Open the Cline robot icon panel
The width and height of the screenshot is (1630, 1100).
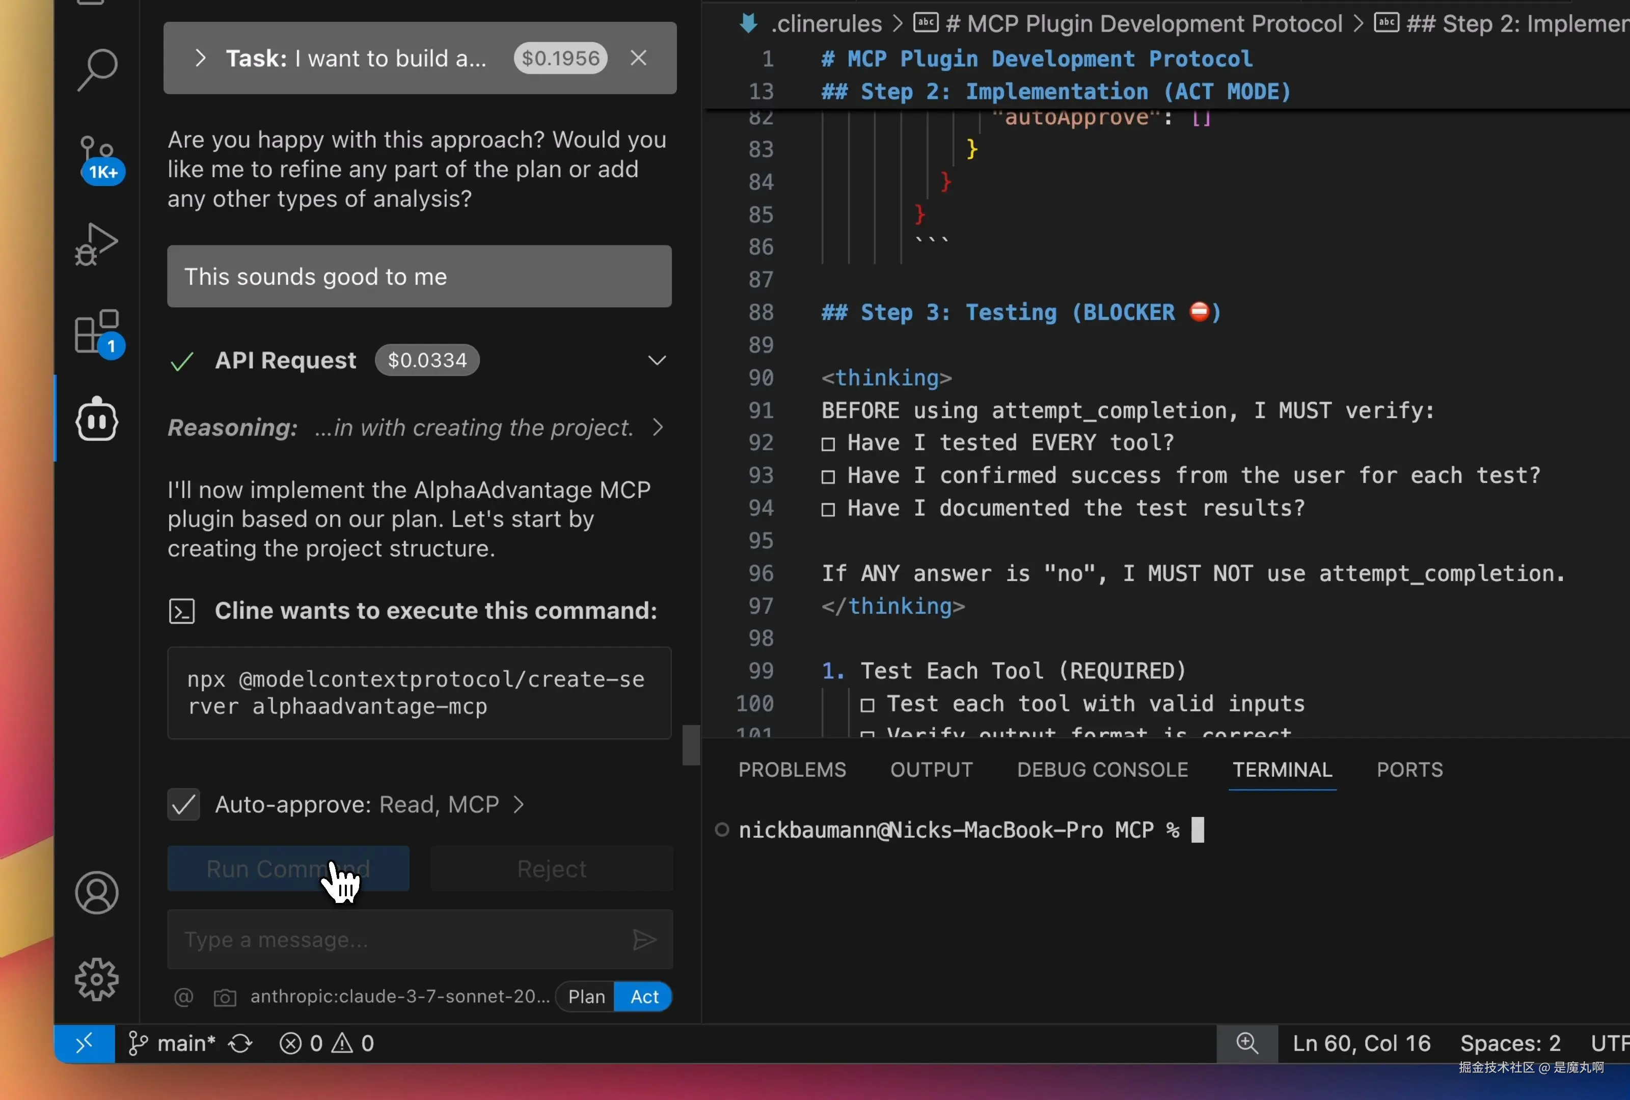click(x=97, y=419)
